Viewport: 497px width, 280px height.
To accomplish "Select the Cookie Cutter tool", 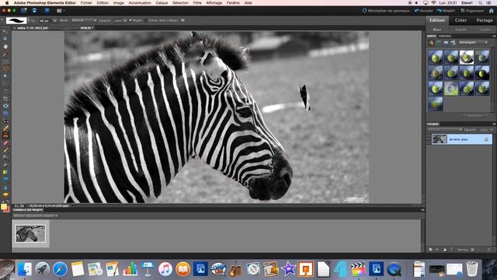I will pyautogui.click(x=5, y=106).
